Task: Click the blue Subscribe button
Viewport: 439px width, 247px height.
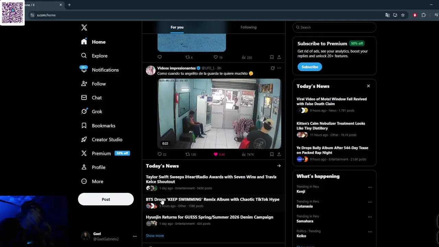Action: pyautogui.click(x=310, y=67)
